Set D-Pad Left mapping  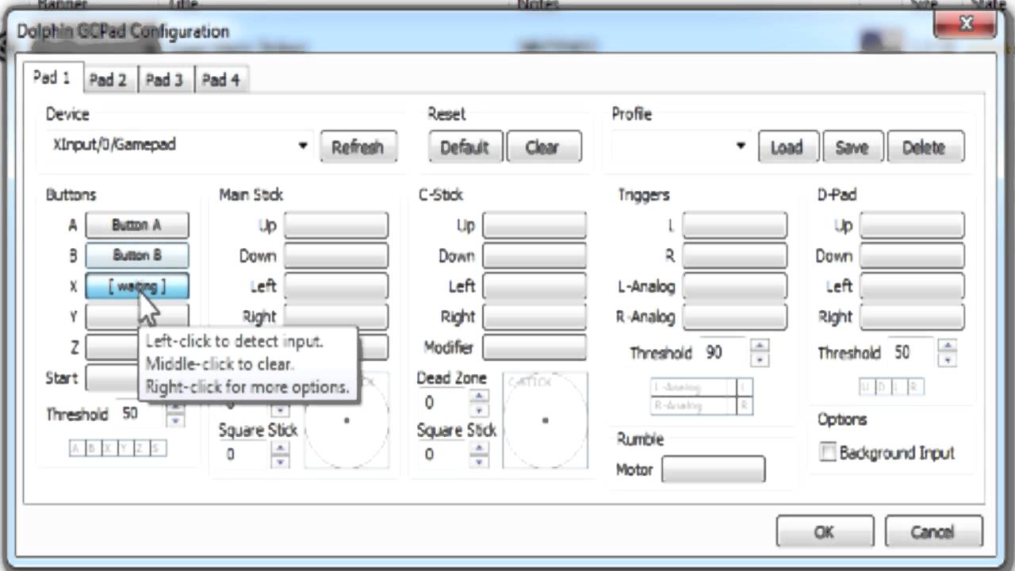(912, 286)
